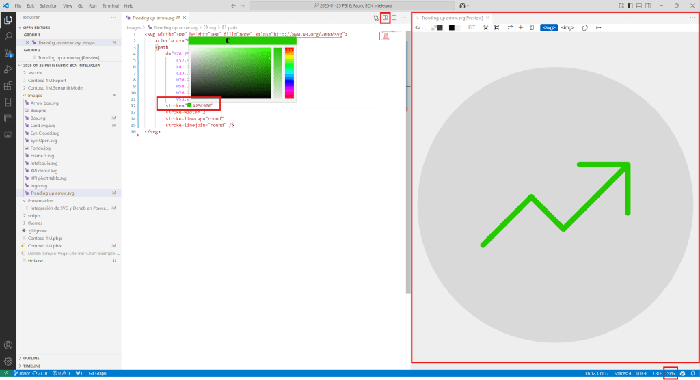This screenshot has width=700, height=380.
Task: Click the split editor right icon
Action: pyautogui.click(x=394, y=18)
